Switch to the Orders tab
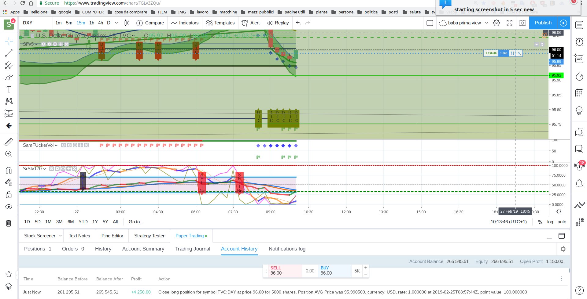 [x=73, y=249]
